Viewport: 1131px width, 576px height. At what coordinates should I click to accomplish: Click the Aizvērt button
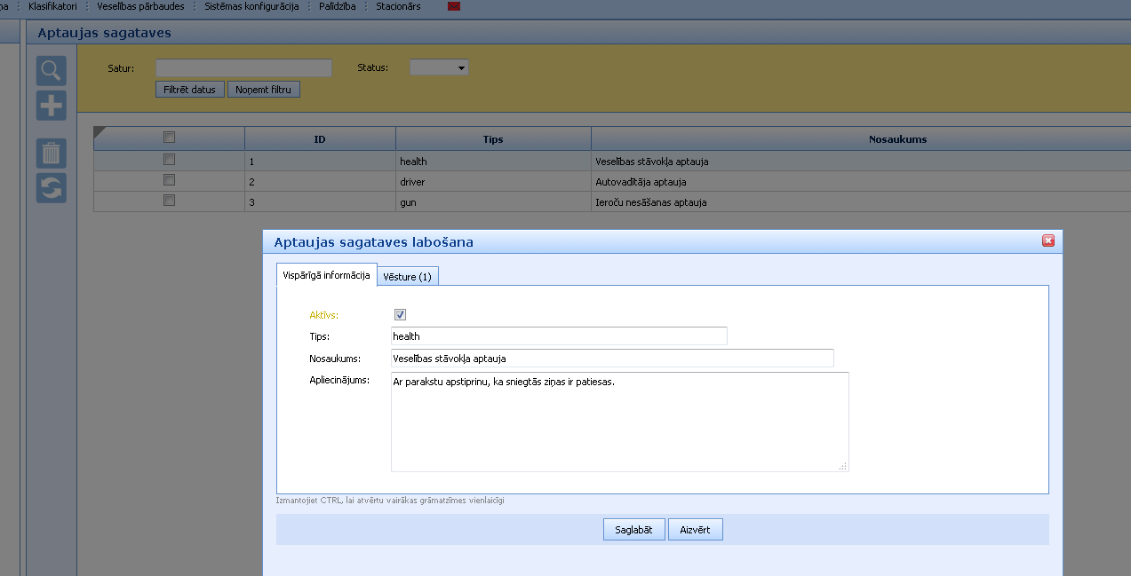pos(695,530)
